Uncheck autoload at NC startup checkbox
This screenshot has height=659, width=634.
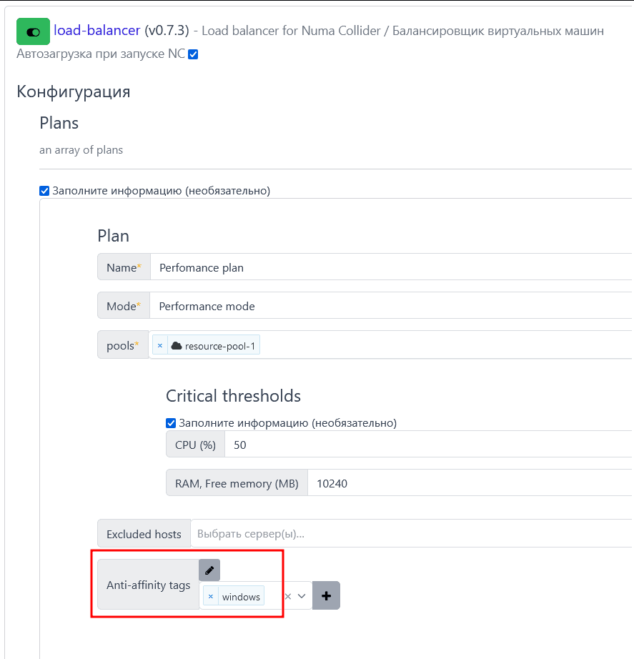pos(193,54)
